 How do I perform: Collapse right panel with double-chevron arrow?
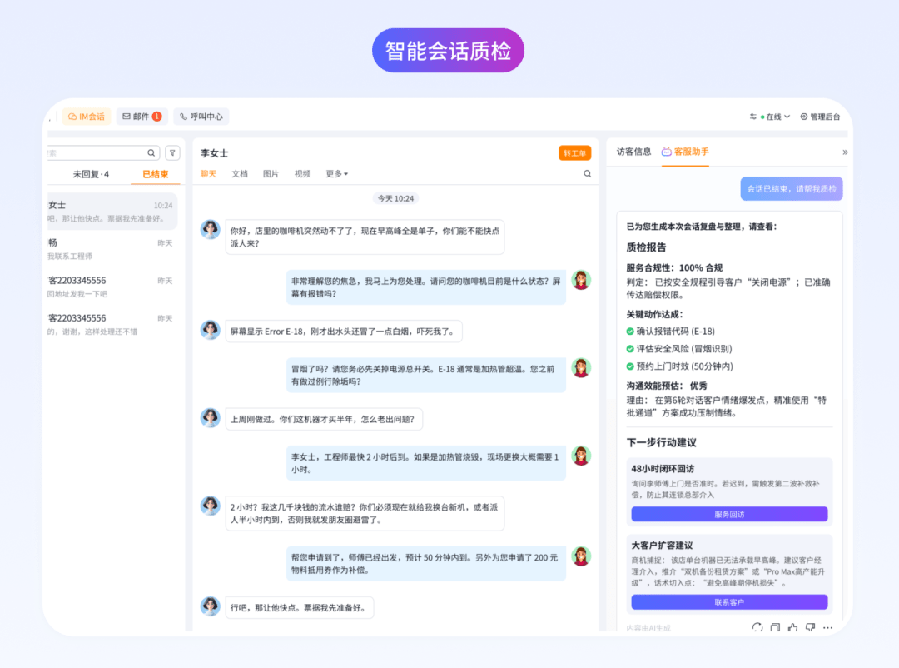click(845, 152)
